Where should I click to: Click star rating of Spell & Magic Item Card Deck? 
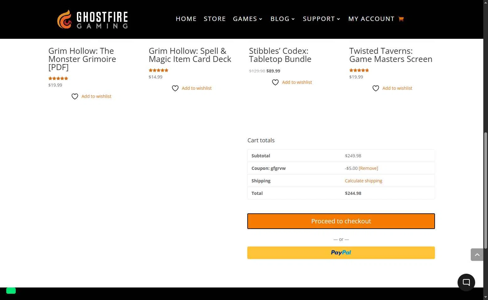[x=158, y=70]
